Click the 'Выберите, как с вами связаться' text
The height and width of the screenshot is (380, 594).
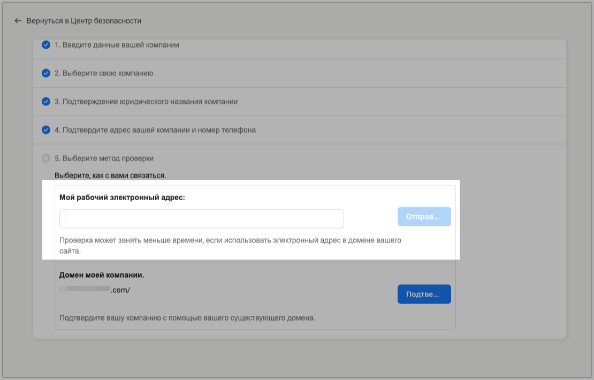tap(110, 175)
